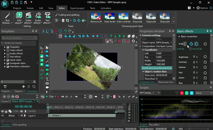Click Set the same size as parent button
Image resolution: width=213 pixels, height=130 pixels.
click(x=156, y=68)
